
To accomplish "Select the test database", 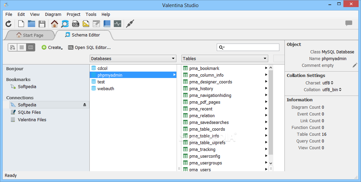I will tap(133, 82).
